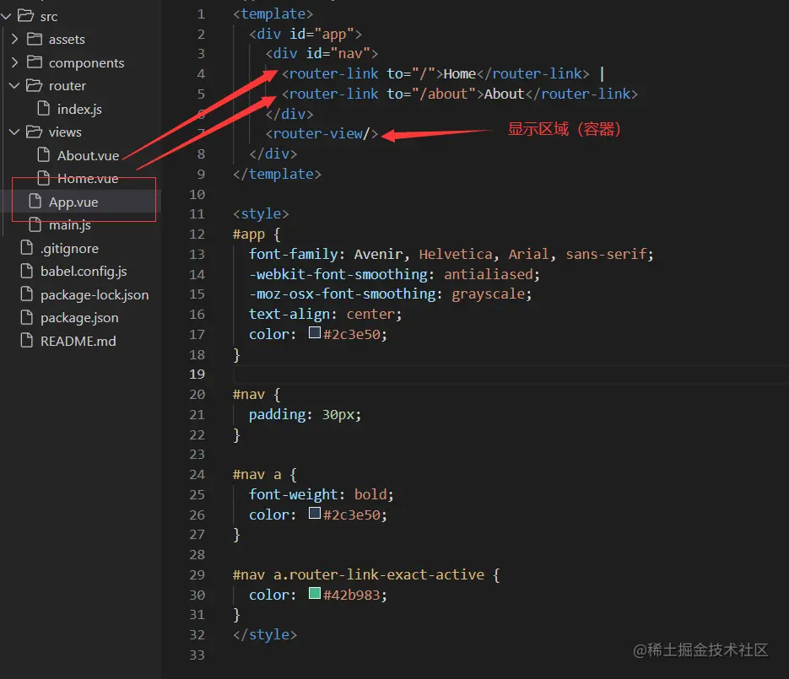789x679 pixels.
Task: Click the "/about" attribute value
Action: [444, 94]
